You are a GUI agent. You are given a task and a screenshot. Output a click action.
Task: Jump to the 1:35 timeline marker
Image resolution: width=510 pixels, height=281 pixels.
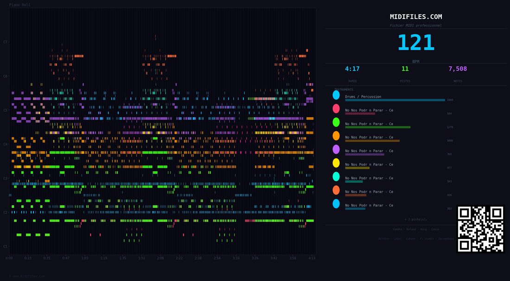pyautogui.click(x=122, y=258)
